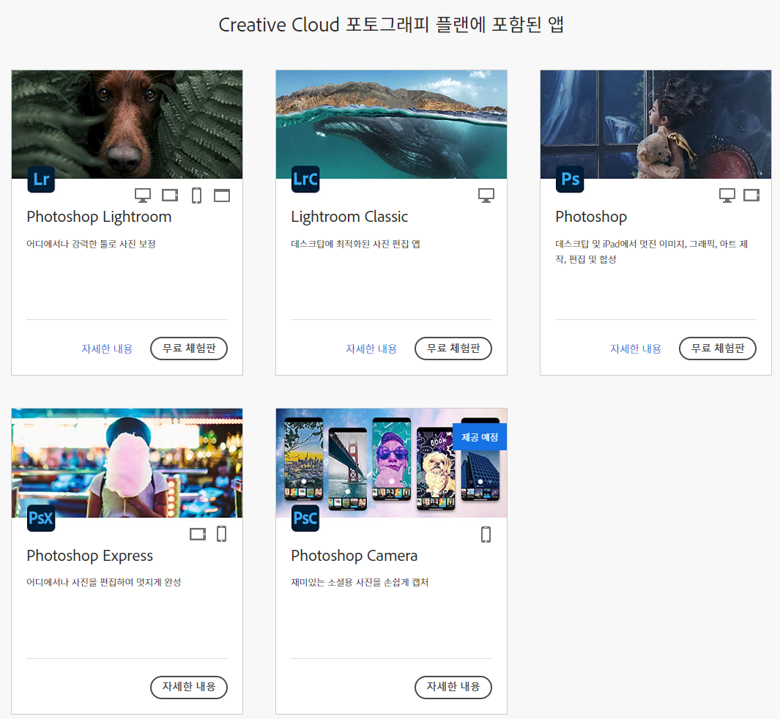Click the text 어디에서나 강력한 툴로 사진 보정
The height and width of the screenshot is (719, 780).
91,244
